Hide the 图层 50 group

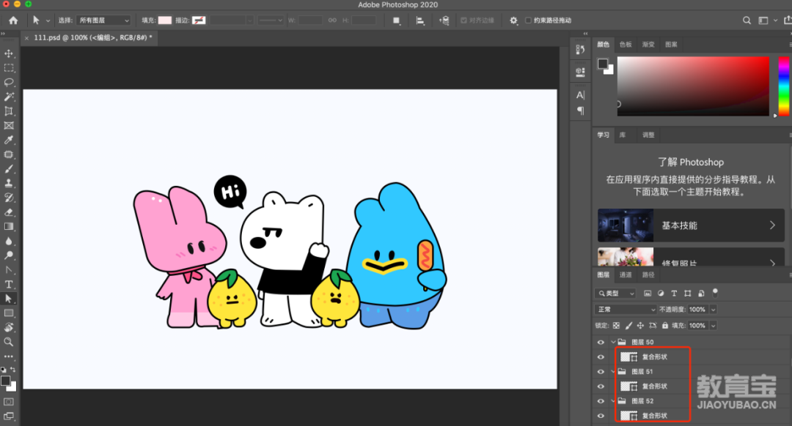(601, 343)
